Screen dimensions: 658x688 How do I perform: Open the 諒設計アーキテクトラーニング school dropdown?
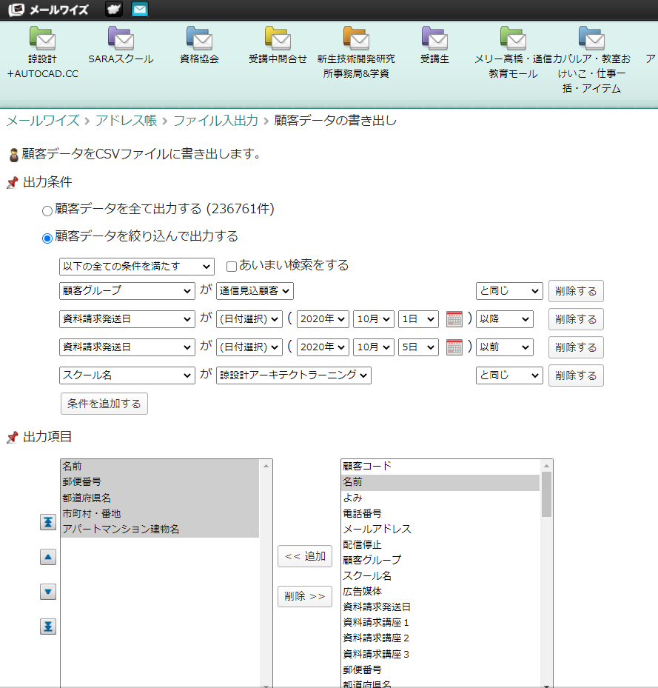293,375
